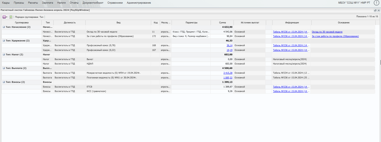The height and width of the screenshot is (142, 381).
Task: Collapse the "Тип: Начисление (2)" group
Action: click(x=4, y=27)
